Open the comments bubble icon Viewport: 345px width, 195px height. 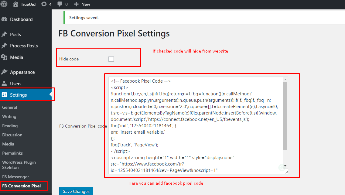[60, 4]
